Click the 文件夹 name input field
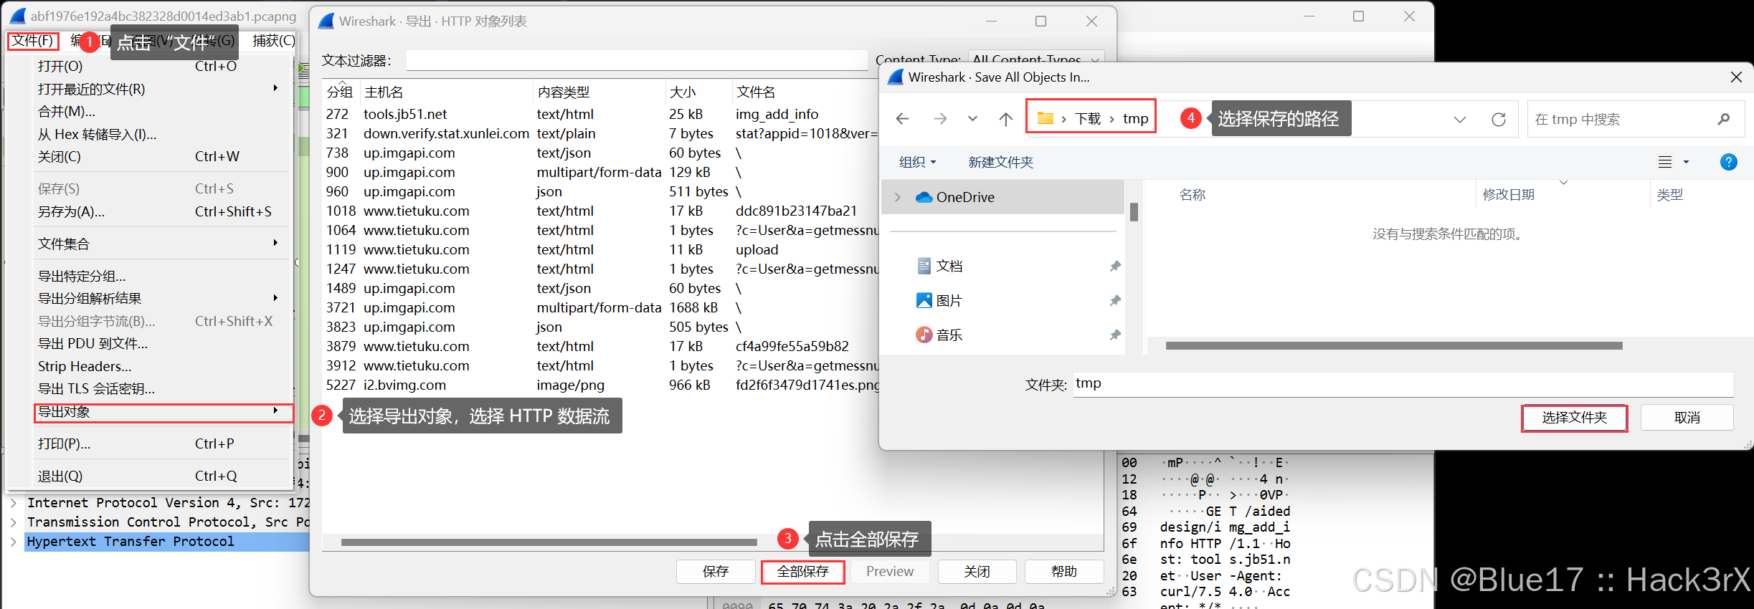Image resolution: width=1754 pixels, height=609 pixels. click(x=1403, y=383)
